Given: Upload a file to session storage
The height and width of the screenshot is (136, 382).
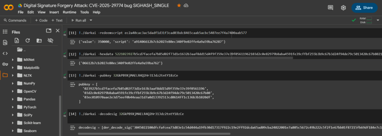Looking at the screenshot, I should click(x=16, y=41).
